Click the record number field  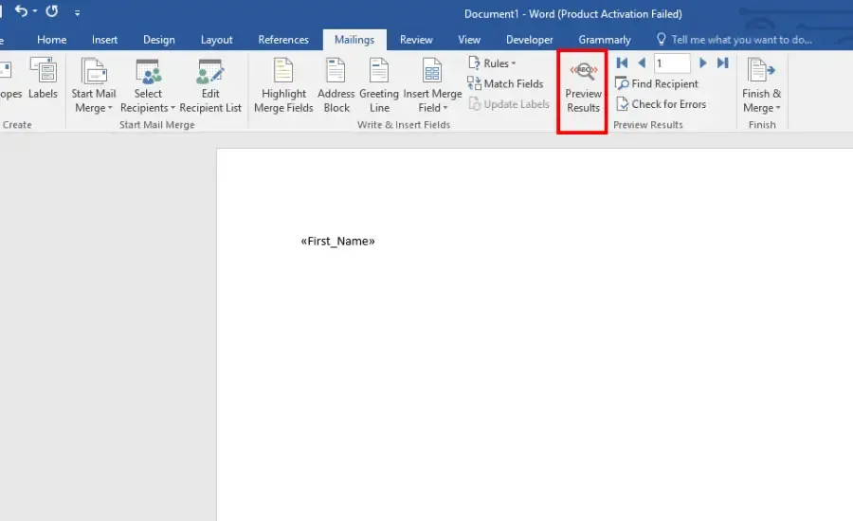pyautogui.click(x=672, y=63)
